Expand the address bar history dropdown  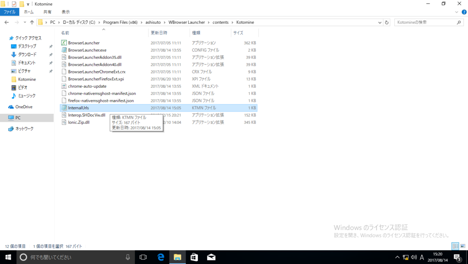point(380,22)
